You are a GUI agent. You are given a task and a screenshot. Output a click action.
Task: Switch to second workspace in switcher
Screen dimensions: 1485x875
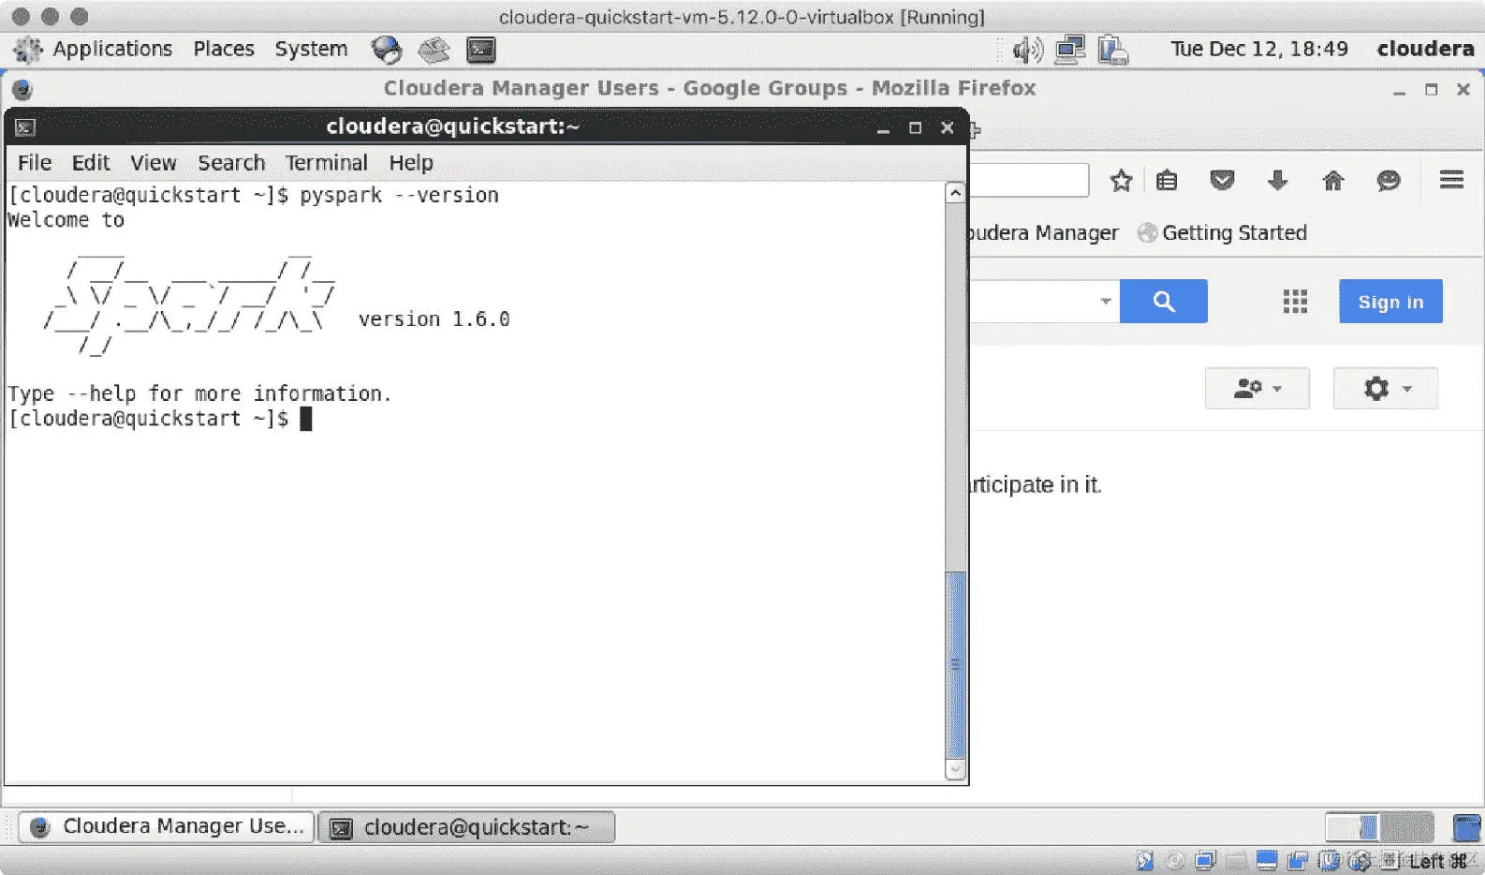[1407, 827]
